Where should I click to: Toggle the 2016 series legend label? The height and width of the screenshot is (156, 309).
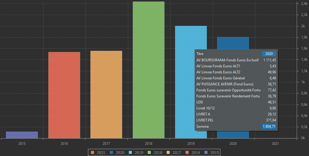[x=196, y=152]
